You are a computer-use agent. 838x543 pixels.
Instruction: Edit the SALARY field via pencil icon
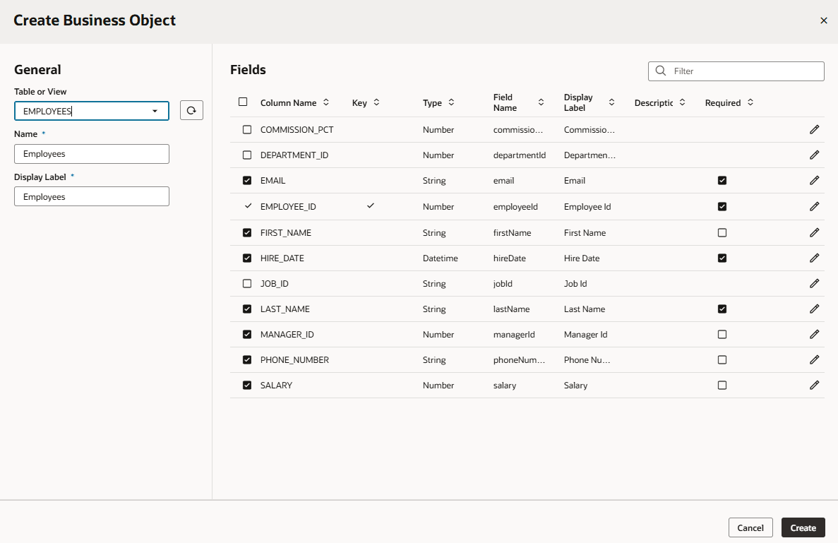pyautogui.click(x=814, y=386)
